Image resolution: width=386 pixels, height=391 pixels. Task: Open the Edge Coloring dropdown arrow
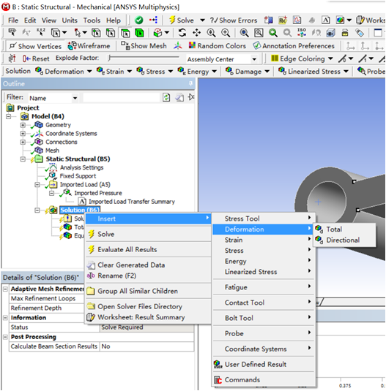330,58
